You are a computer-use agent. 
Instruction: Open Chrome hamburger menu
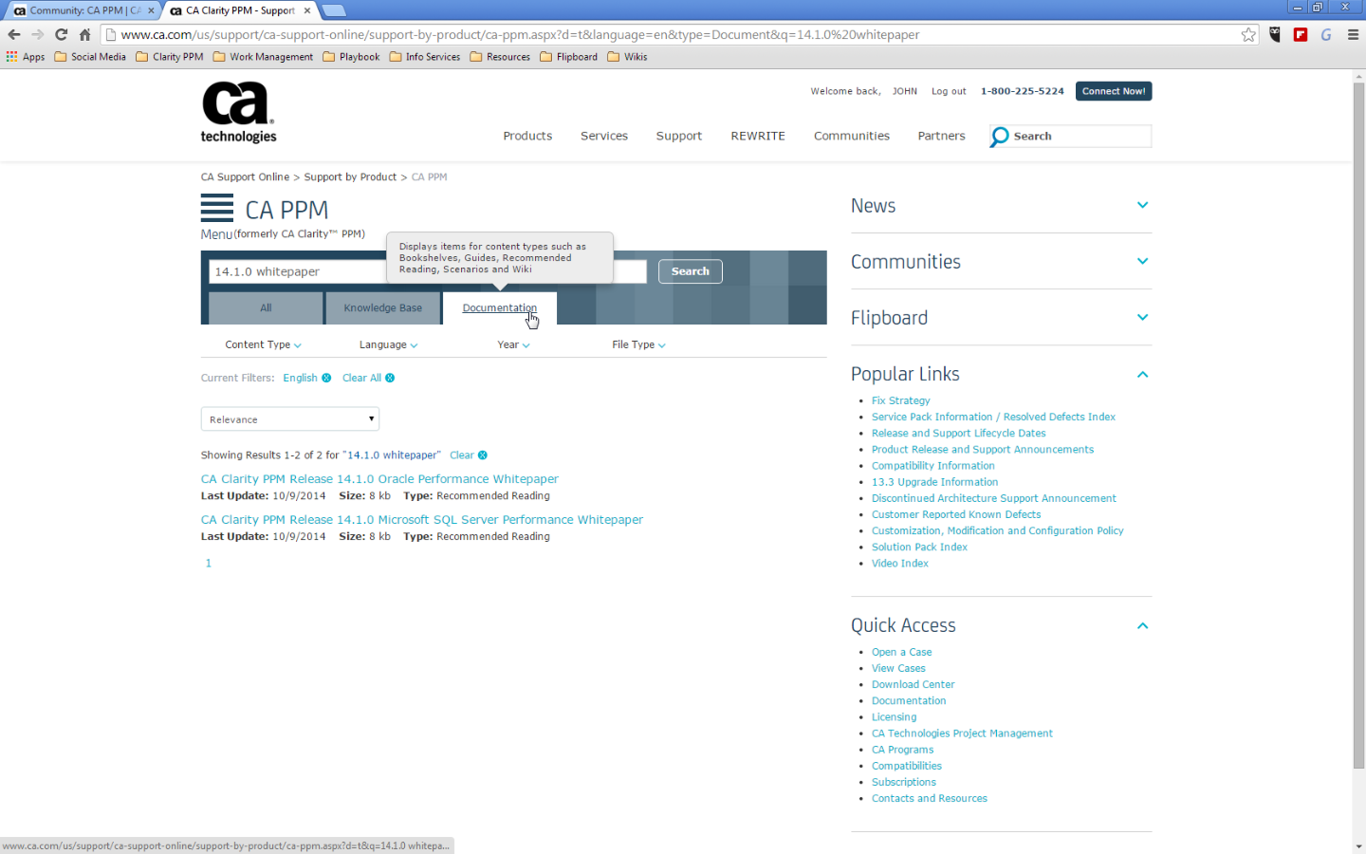click(1353, 34)
